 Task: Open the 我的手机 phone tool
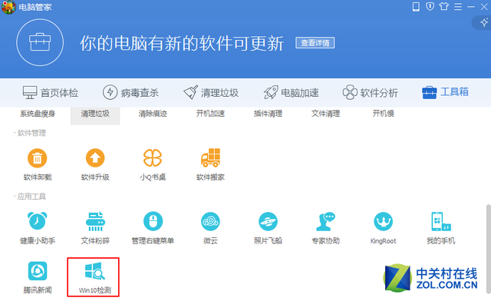441,228
